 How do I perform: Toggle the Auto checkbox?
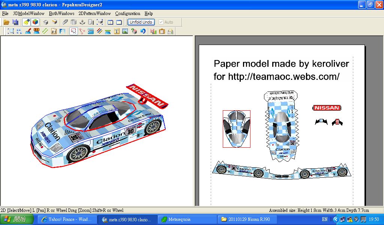pyautogui.click(x=161, y=22)
